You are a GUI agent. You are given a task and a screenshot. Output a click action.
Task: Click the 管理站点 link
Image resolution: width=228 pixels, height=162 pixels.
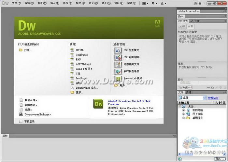click(x=213, y=98)
